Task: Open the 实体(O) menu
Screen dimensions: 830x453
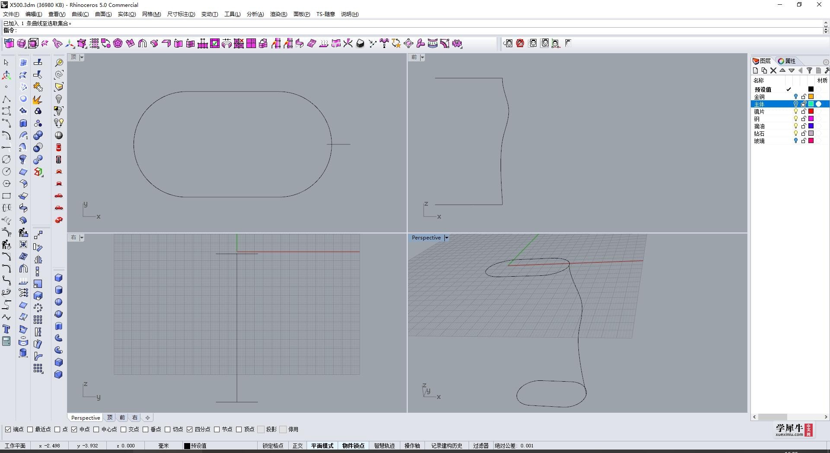Action: (x=127, y=14)
